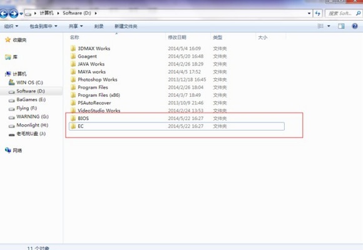Click the MAYA works folder icon
This screenshot has height=250, width=363.
(x=73, y=72)
